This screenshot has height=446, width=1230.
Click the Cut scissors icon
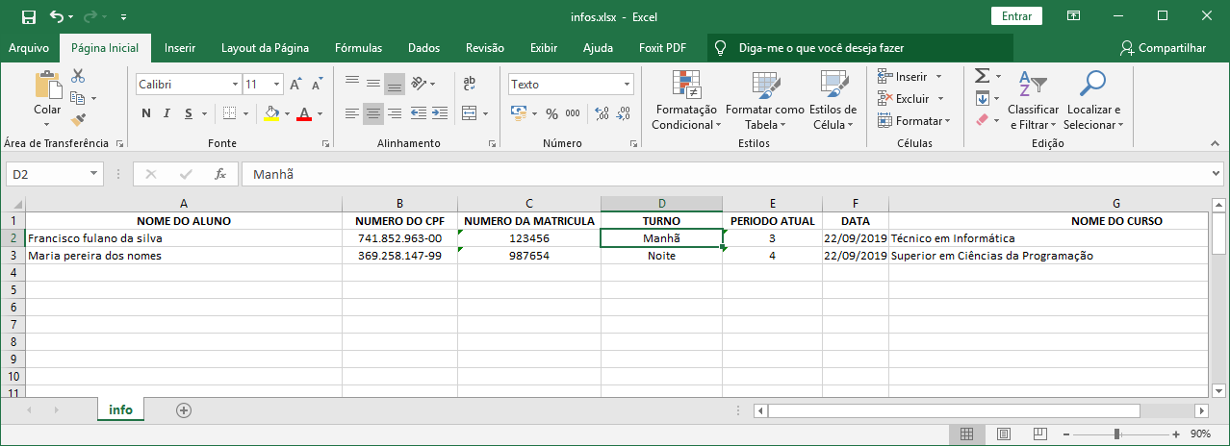78,77
